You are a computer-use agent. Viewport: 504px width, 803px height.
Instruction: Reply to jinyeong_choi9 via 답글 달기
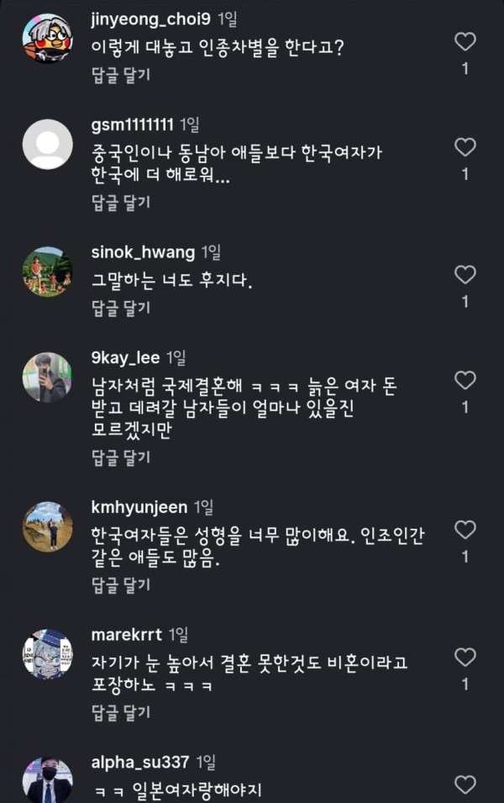pyautogui.click(x=121, y=76)
